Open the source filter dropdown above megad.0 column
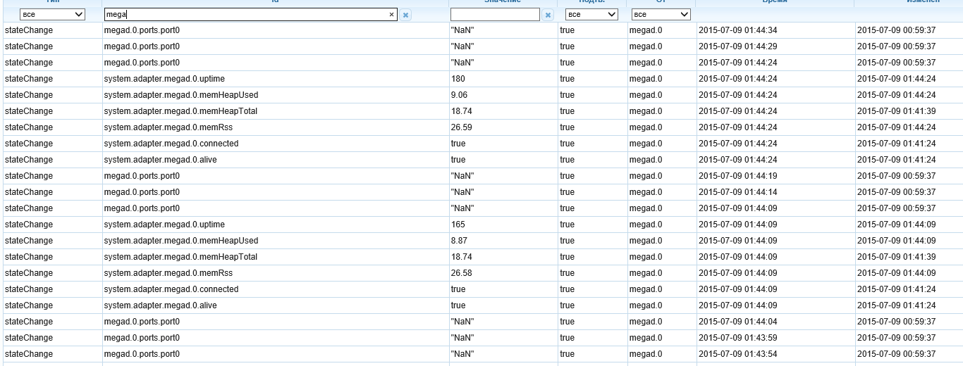The image size is (963, 366). pos(661,14)
